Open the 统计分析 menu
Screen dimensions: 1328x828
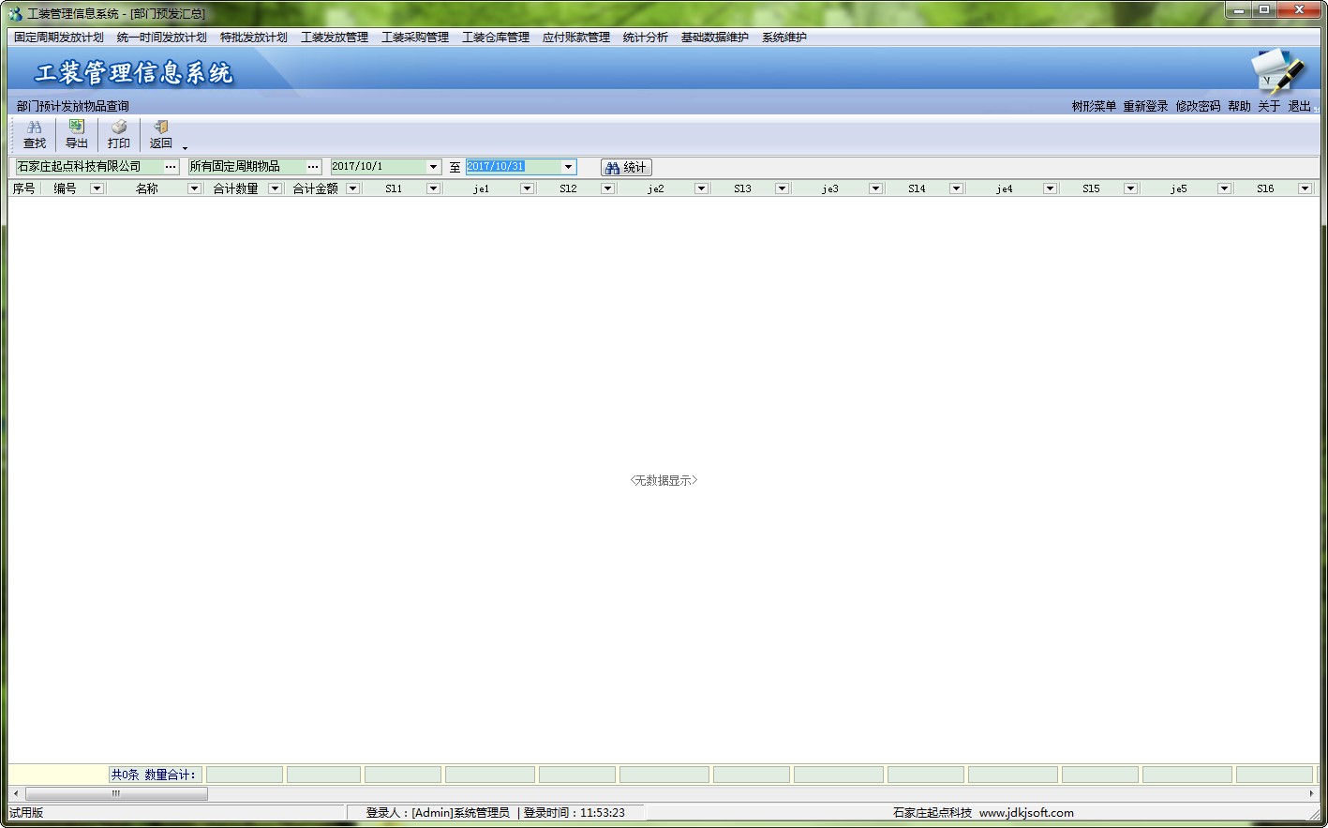point(645,38)
